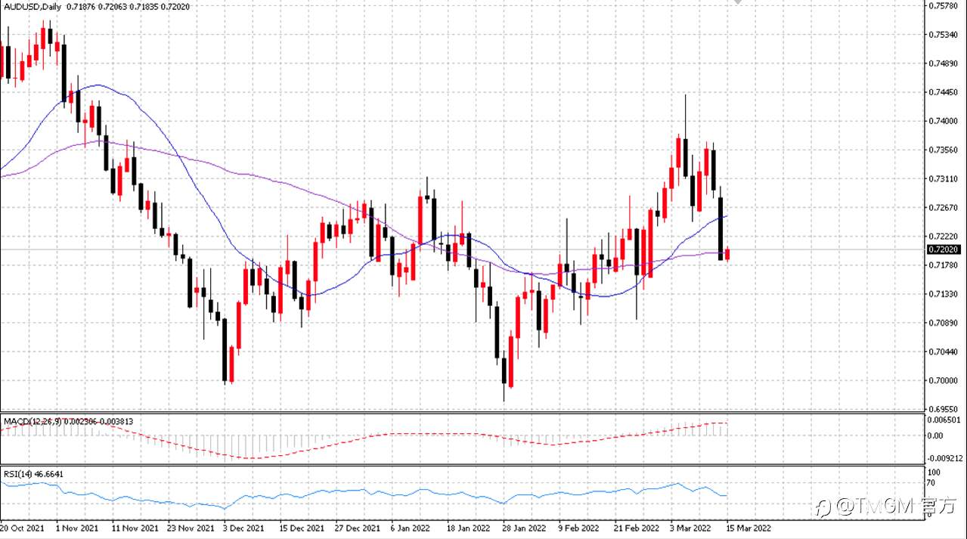Click price axis label 0.73560
The image size is (967, 539).
pos(943,150)
